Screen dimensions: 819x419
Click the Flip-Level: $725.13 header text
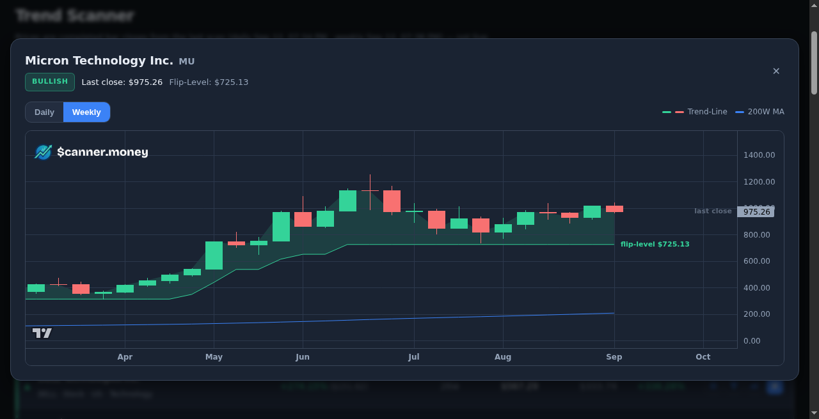pyautogui.click(x=209, y=82)
